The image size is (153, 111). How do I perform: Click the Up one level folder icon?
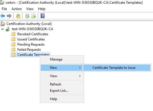(18, 16)
